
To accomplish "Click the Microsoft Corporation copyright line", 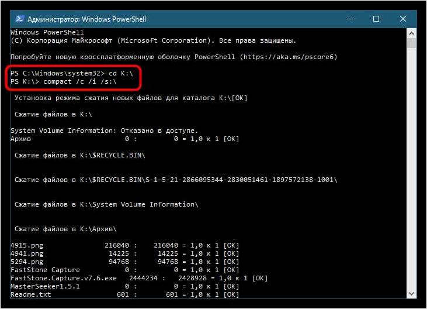I will coord(153,40).
